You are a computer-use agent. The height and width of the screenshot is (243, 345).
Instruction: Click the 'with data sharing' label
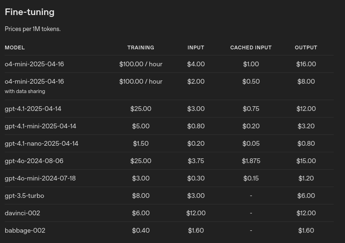point(25,91)
